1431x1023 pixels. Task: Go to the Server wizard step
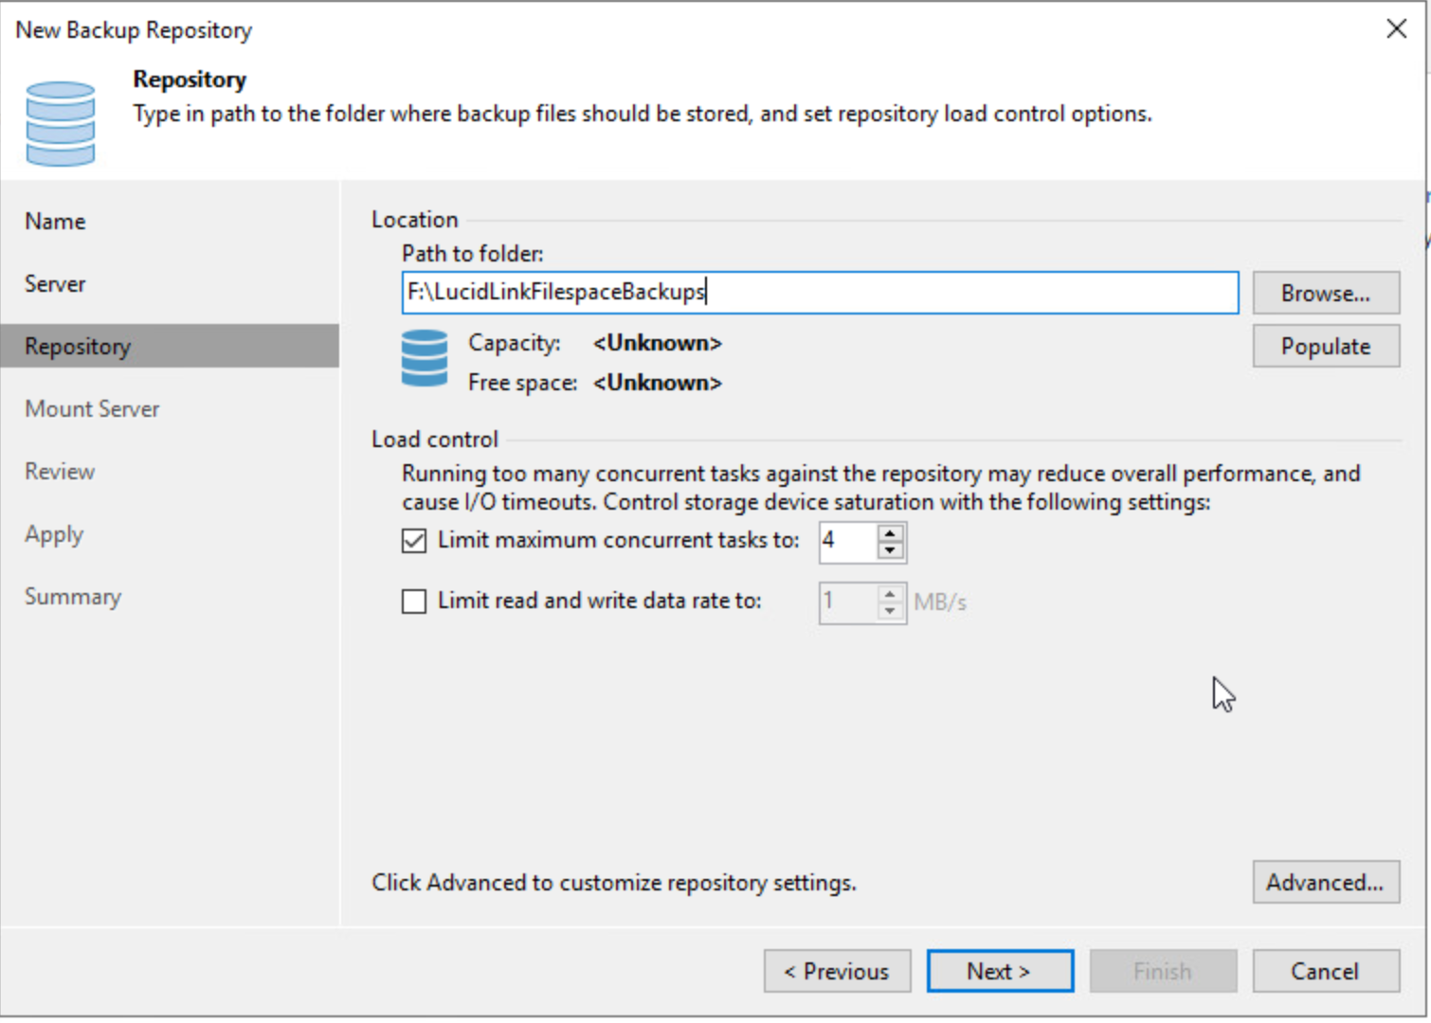tap(55, 283)
